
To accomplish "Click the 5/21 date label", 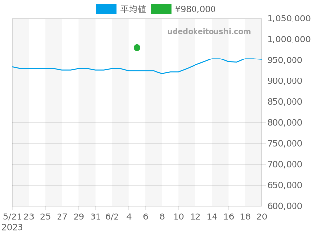I will (12, 216).
